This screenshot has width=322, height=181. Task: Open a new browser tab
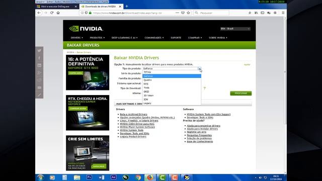coord(127,7)
